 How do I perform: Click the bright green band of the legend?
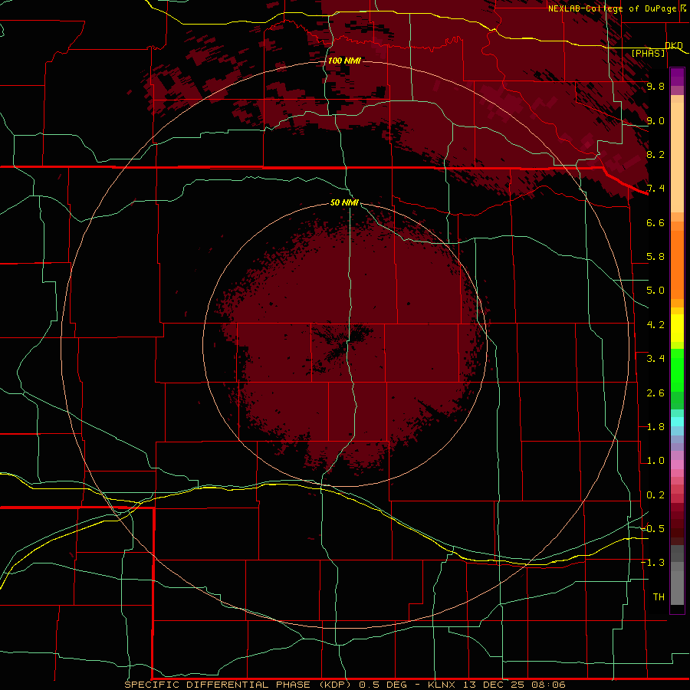[x=677, y=369]
